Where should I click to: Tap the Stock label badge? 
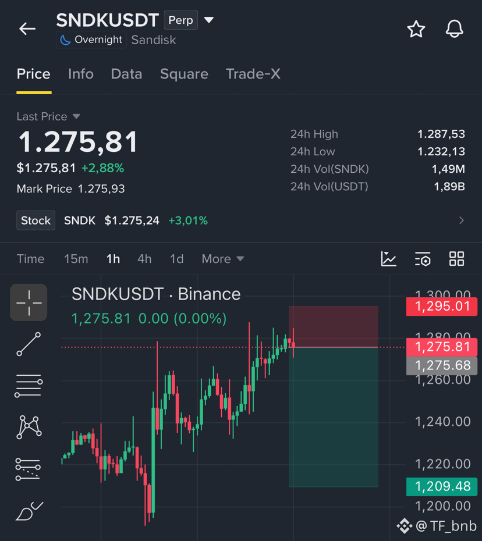click(36, 220)
